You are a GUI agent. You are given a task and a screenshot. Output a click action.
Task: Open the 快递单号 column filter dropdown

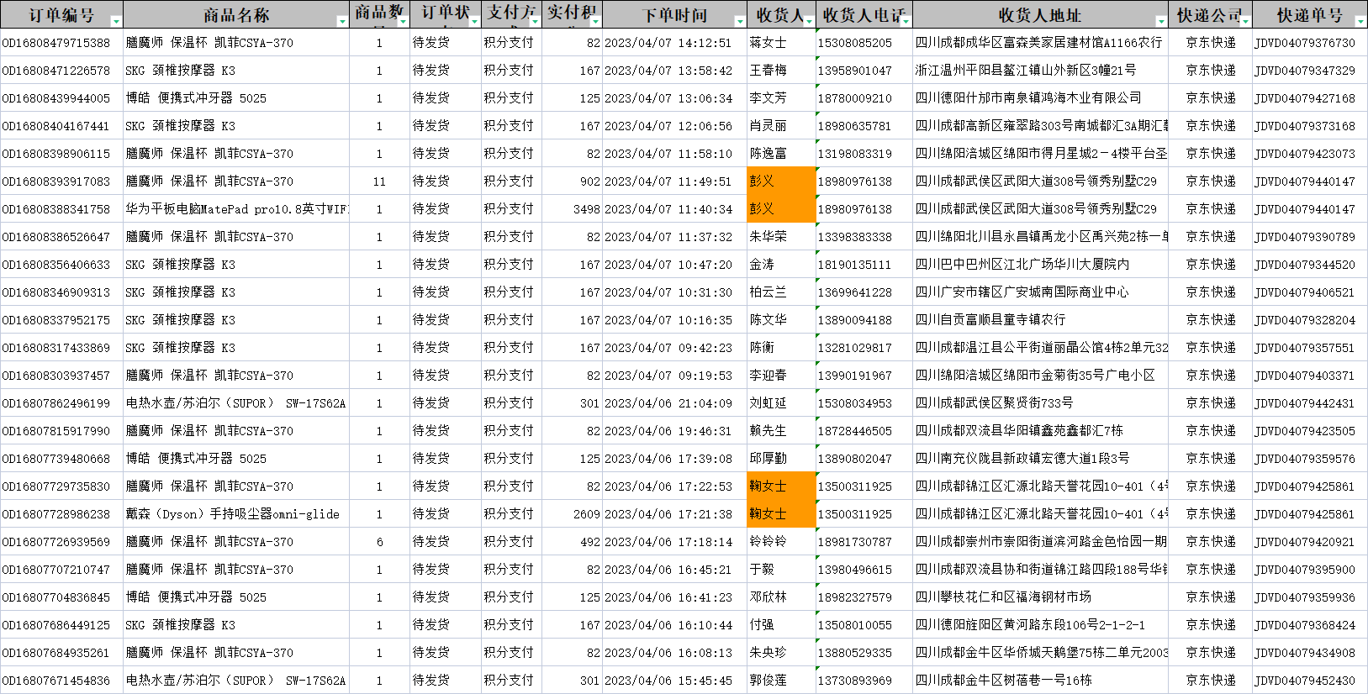coord(1360,21)
